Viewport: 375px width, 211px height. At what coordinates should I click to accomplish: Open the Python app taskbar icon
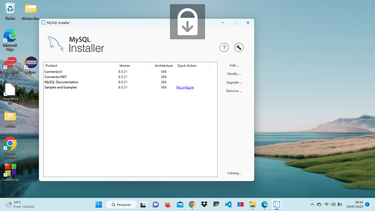(x=216, y=204)
